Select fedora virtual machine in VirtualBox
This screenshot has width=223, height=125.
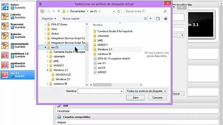tap(17, 6)
